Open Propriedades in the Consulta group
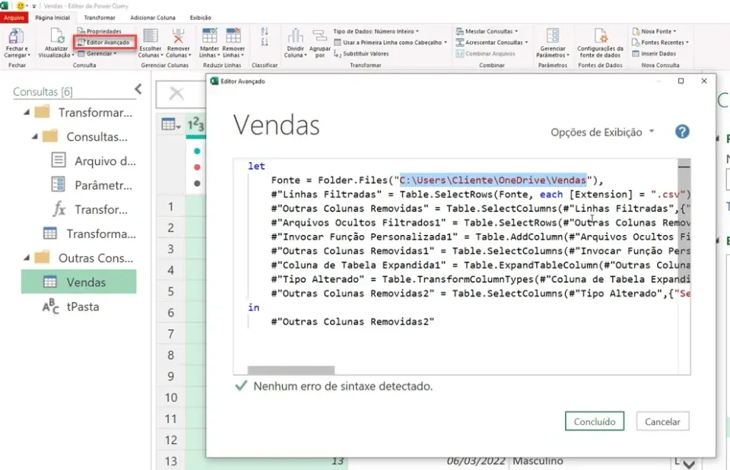Image resolution: width=730 pixels, height=470 pixels. (99, 31)
